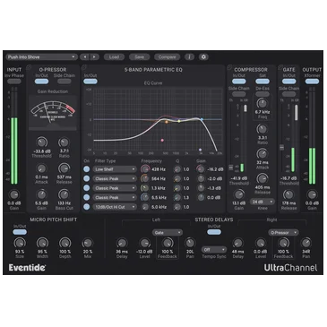This screenshot has height=327, width=327.
Task: Toggle Stereo Delays In/Out switch
Action: pyautogui.click(x=214, y=232)
